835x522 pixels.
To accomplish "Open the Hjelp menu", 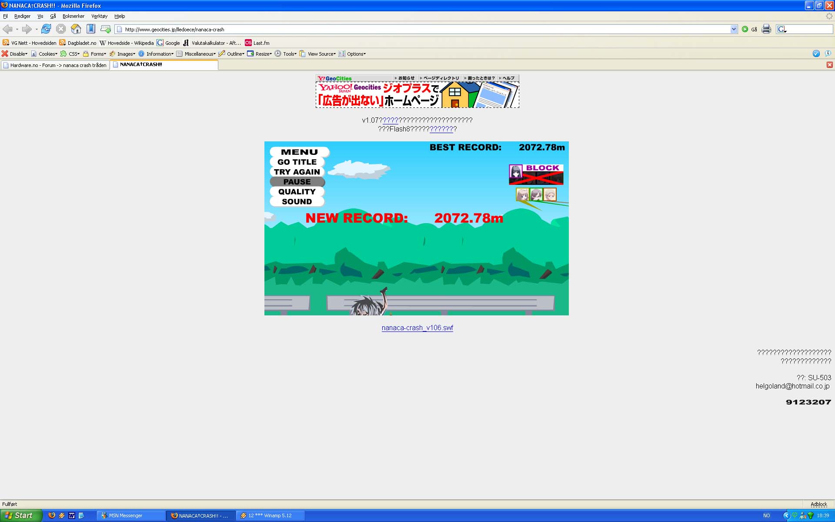I will pos(120,16).
